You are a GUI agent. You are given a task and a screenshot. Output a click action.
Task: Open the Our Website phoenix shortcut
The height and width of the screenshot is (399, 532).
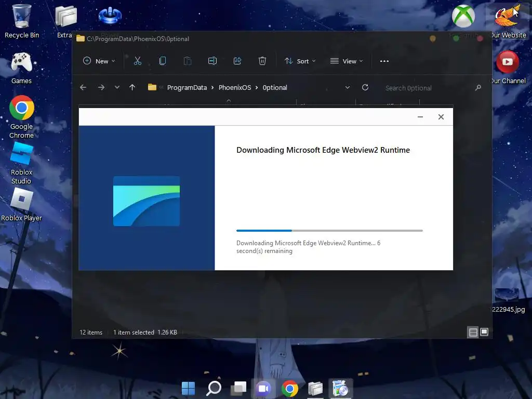(x=508, y=21)
